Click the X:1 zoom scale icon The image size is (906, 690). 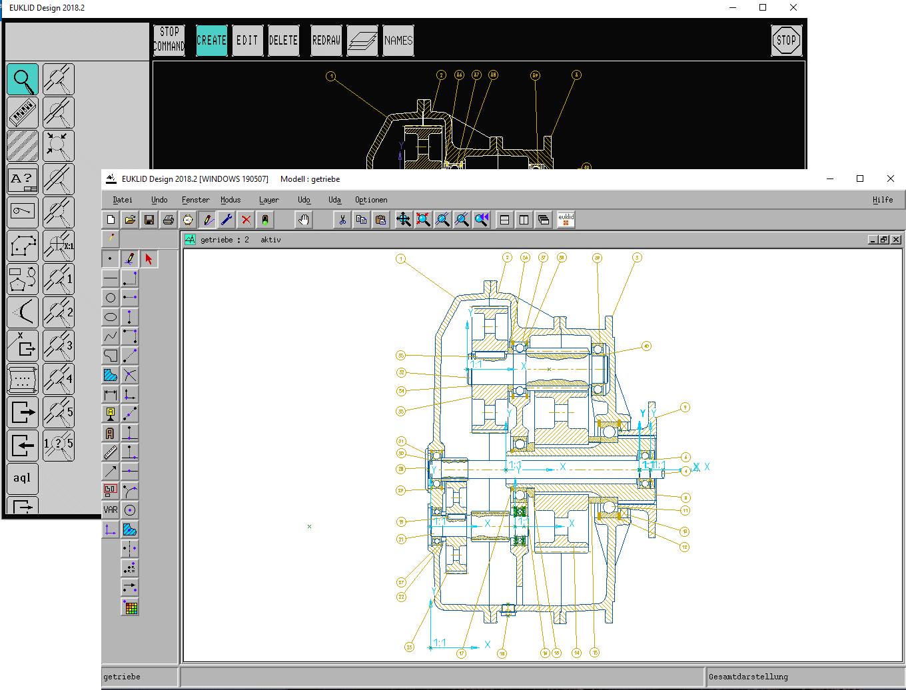pyautogui.click(x=59, y=246)
